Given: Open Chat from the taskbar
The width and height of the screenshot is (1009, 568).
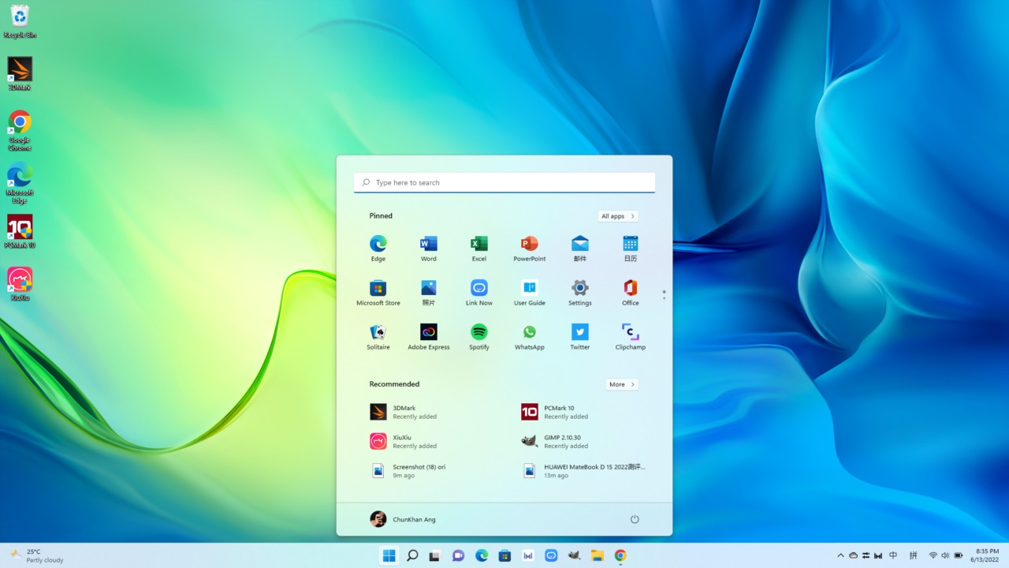Looking at the screenshot, I should (458, 555).
